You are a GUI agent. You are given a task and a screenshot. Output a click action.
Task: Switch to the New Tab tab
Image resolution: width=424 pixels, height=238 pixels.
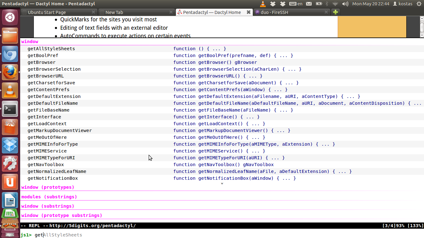point(137,12)
